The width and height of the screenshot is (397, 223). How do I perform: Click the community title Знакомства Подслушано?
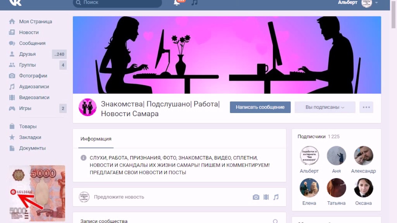click(160, 109)
